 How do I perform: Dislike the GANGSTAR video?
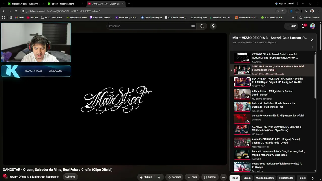[159, 177]
